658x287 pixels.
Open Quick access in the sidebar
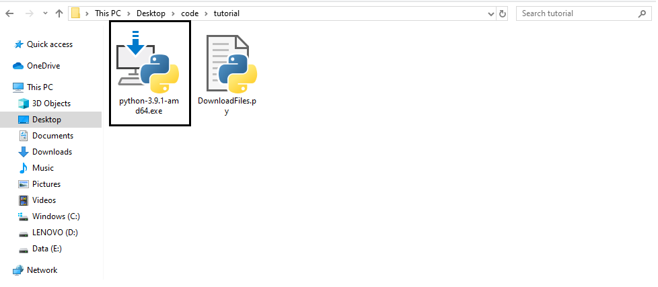49,44
